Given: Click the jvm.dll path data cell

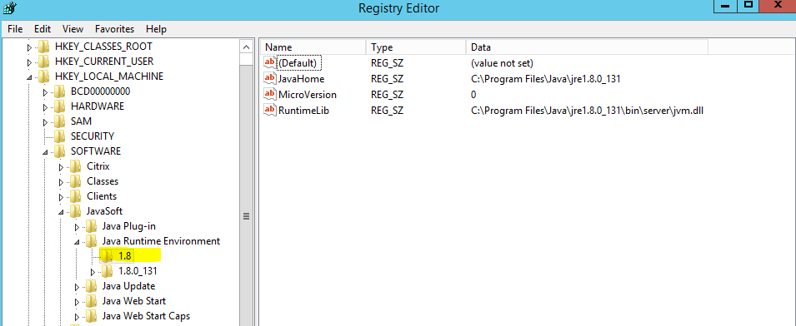Looking at the screenshot, I should click(587, 111).
